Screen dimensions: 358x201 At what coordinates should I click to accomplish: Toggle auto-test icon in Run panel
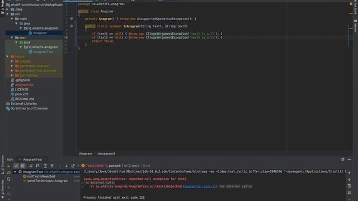click(x=9, y=179)
